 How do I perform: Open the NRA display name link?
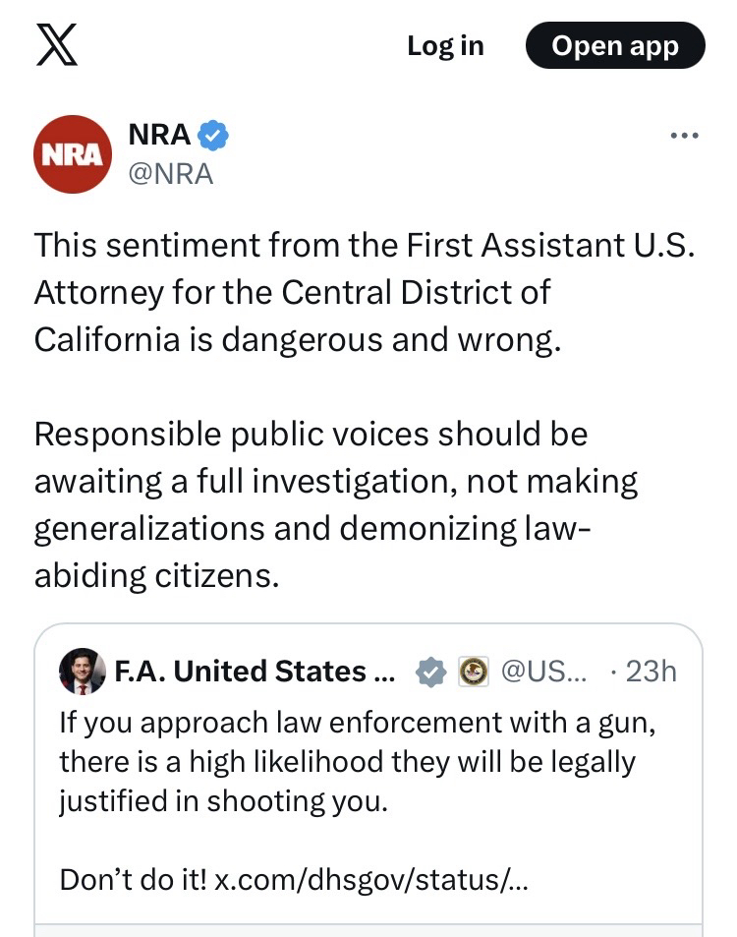159,136
